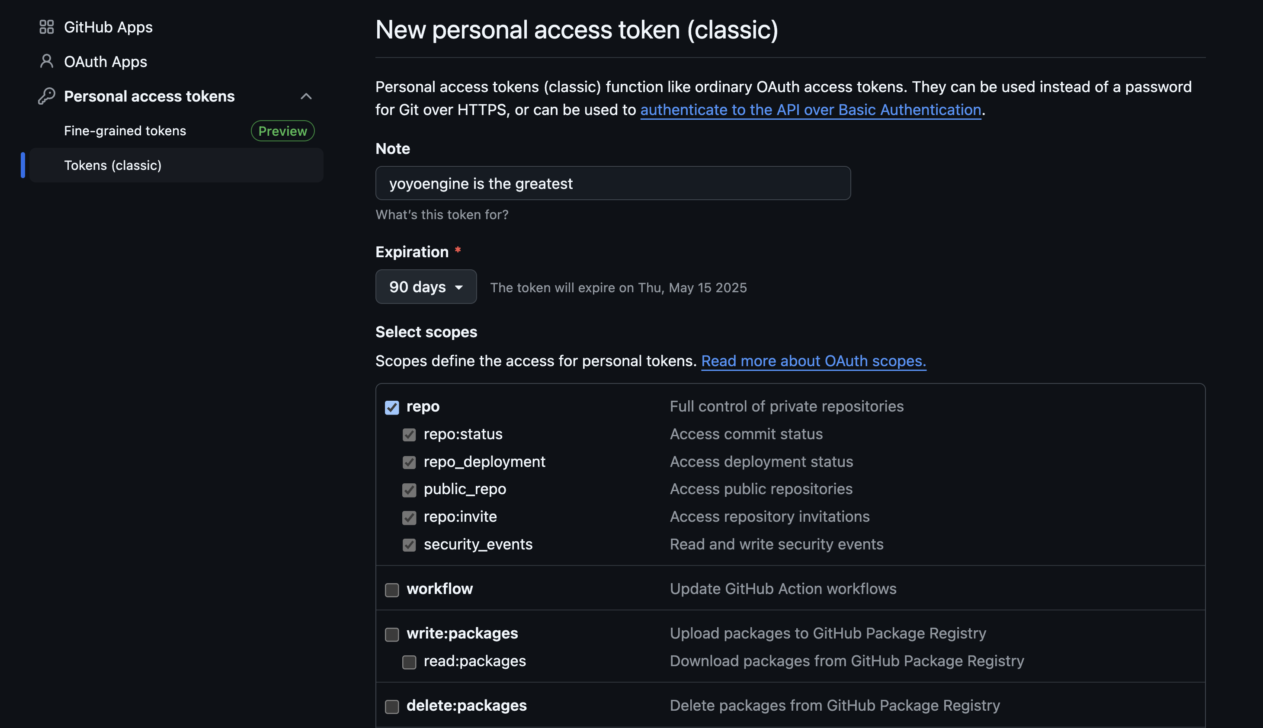The height and width of the screenshot is (728, 1263).
Task: Uncheck the repo scope checkbox
Action: coord(392,408)
